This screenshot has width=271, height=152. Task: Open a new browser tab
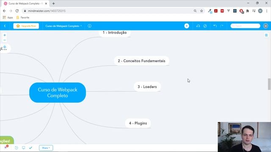point(54,3)
